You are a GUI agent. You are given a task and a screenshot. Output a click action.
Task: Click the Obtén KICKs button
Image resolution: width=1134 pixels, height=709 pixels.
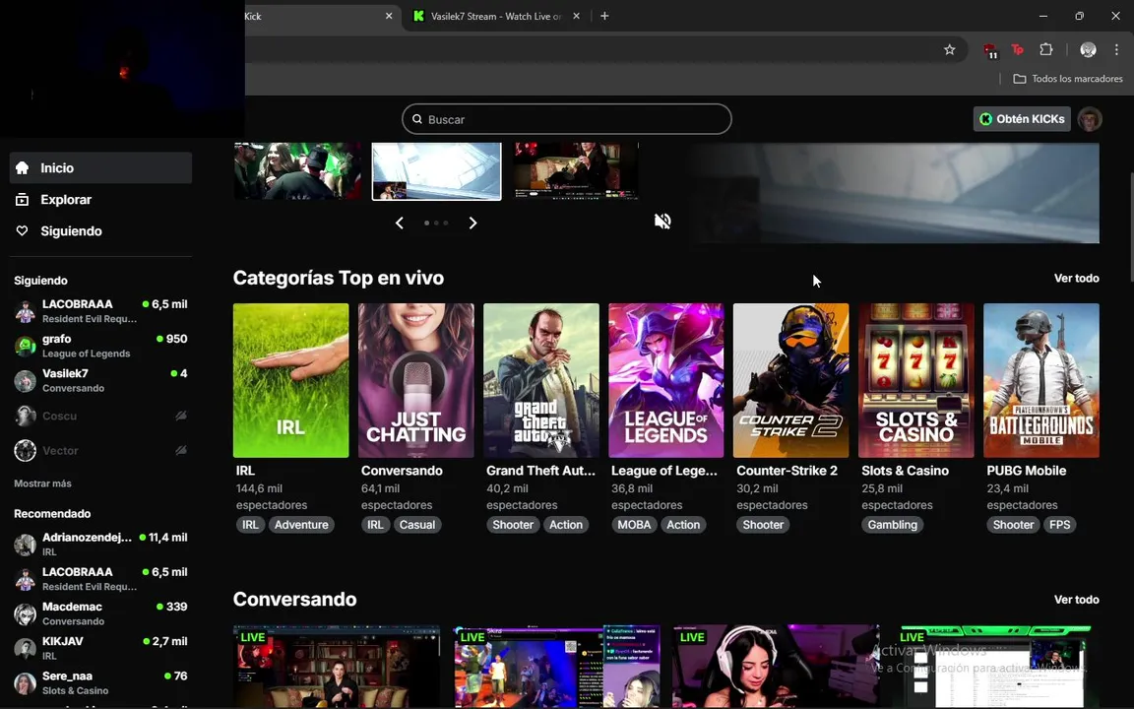click(1022, 119)
